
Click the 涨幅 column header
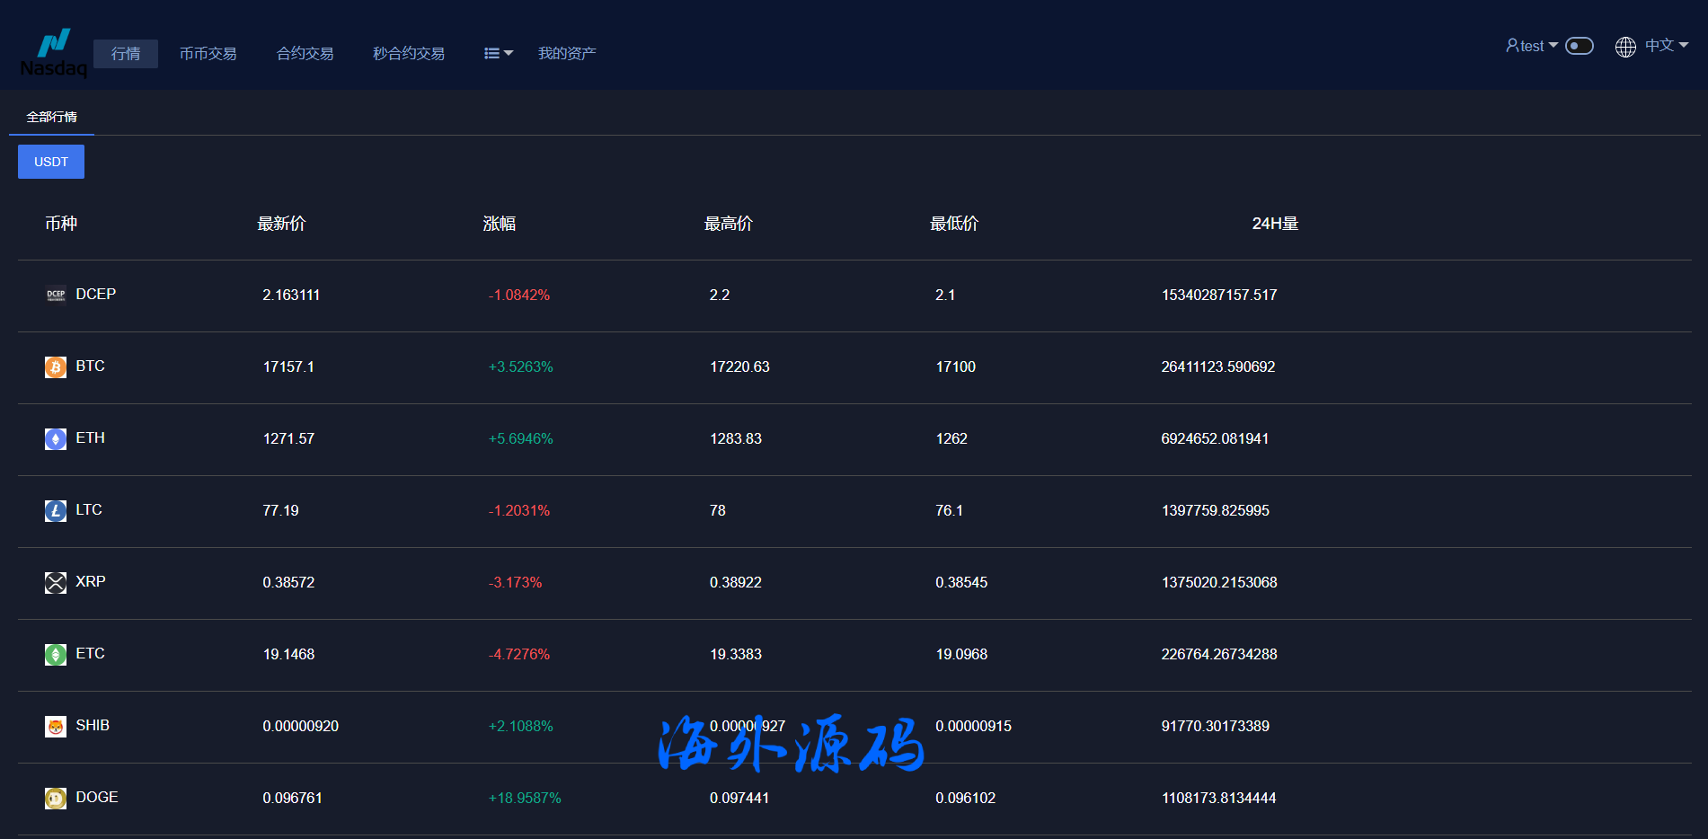[x=499, y=224]
